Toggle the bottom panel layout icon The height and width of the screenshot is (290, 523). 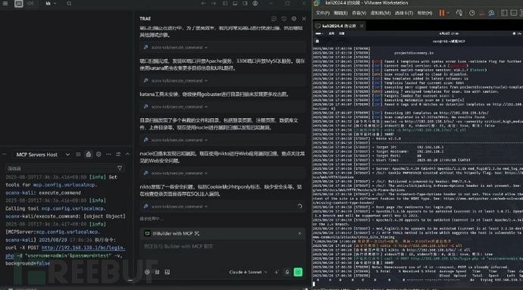[235, 3]
